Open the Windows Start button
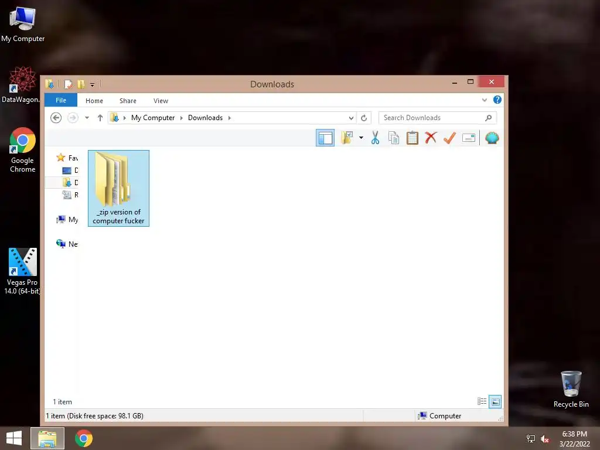Screen dimensions: 600x450 (14, 438)
